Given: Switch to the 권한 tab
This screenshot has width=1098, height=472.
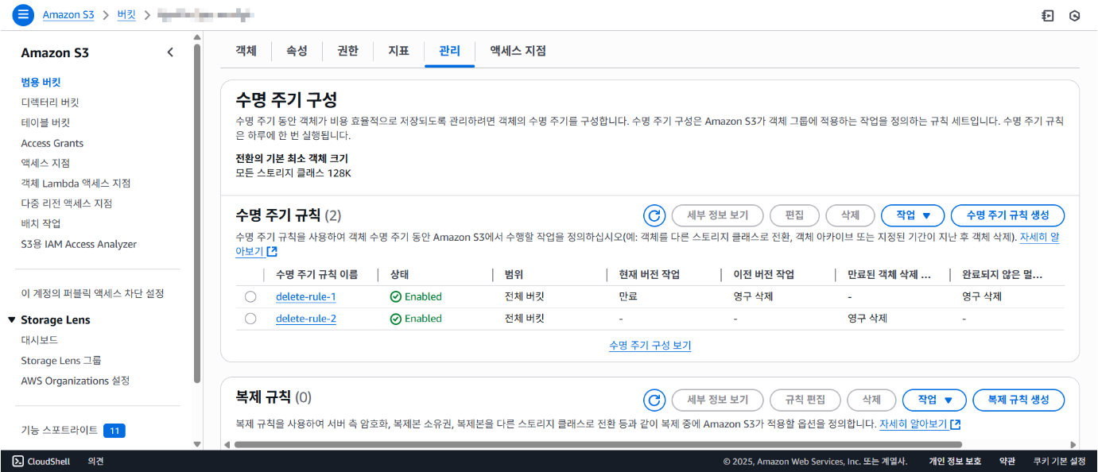Looking at the screenshot, I should coord(347,51).
